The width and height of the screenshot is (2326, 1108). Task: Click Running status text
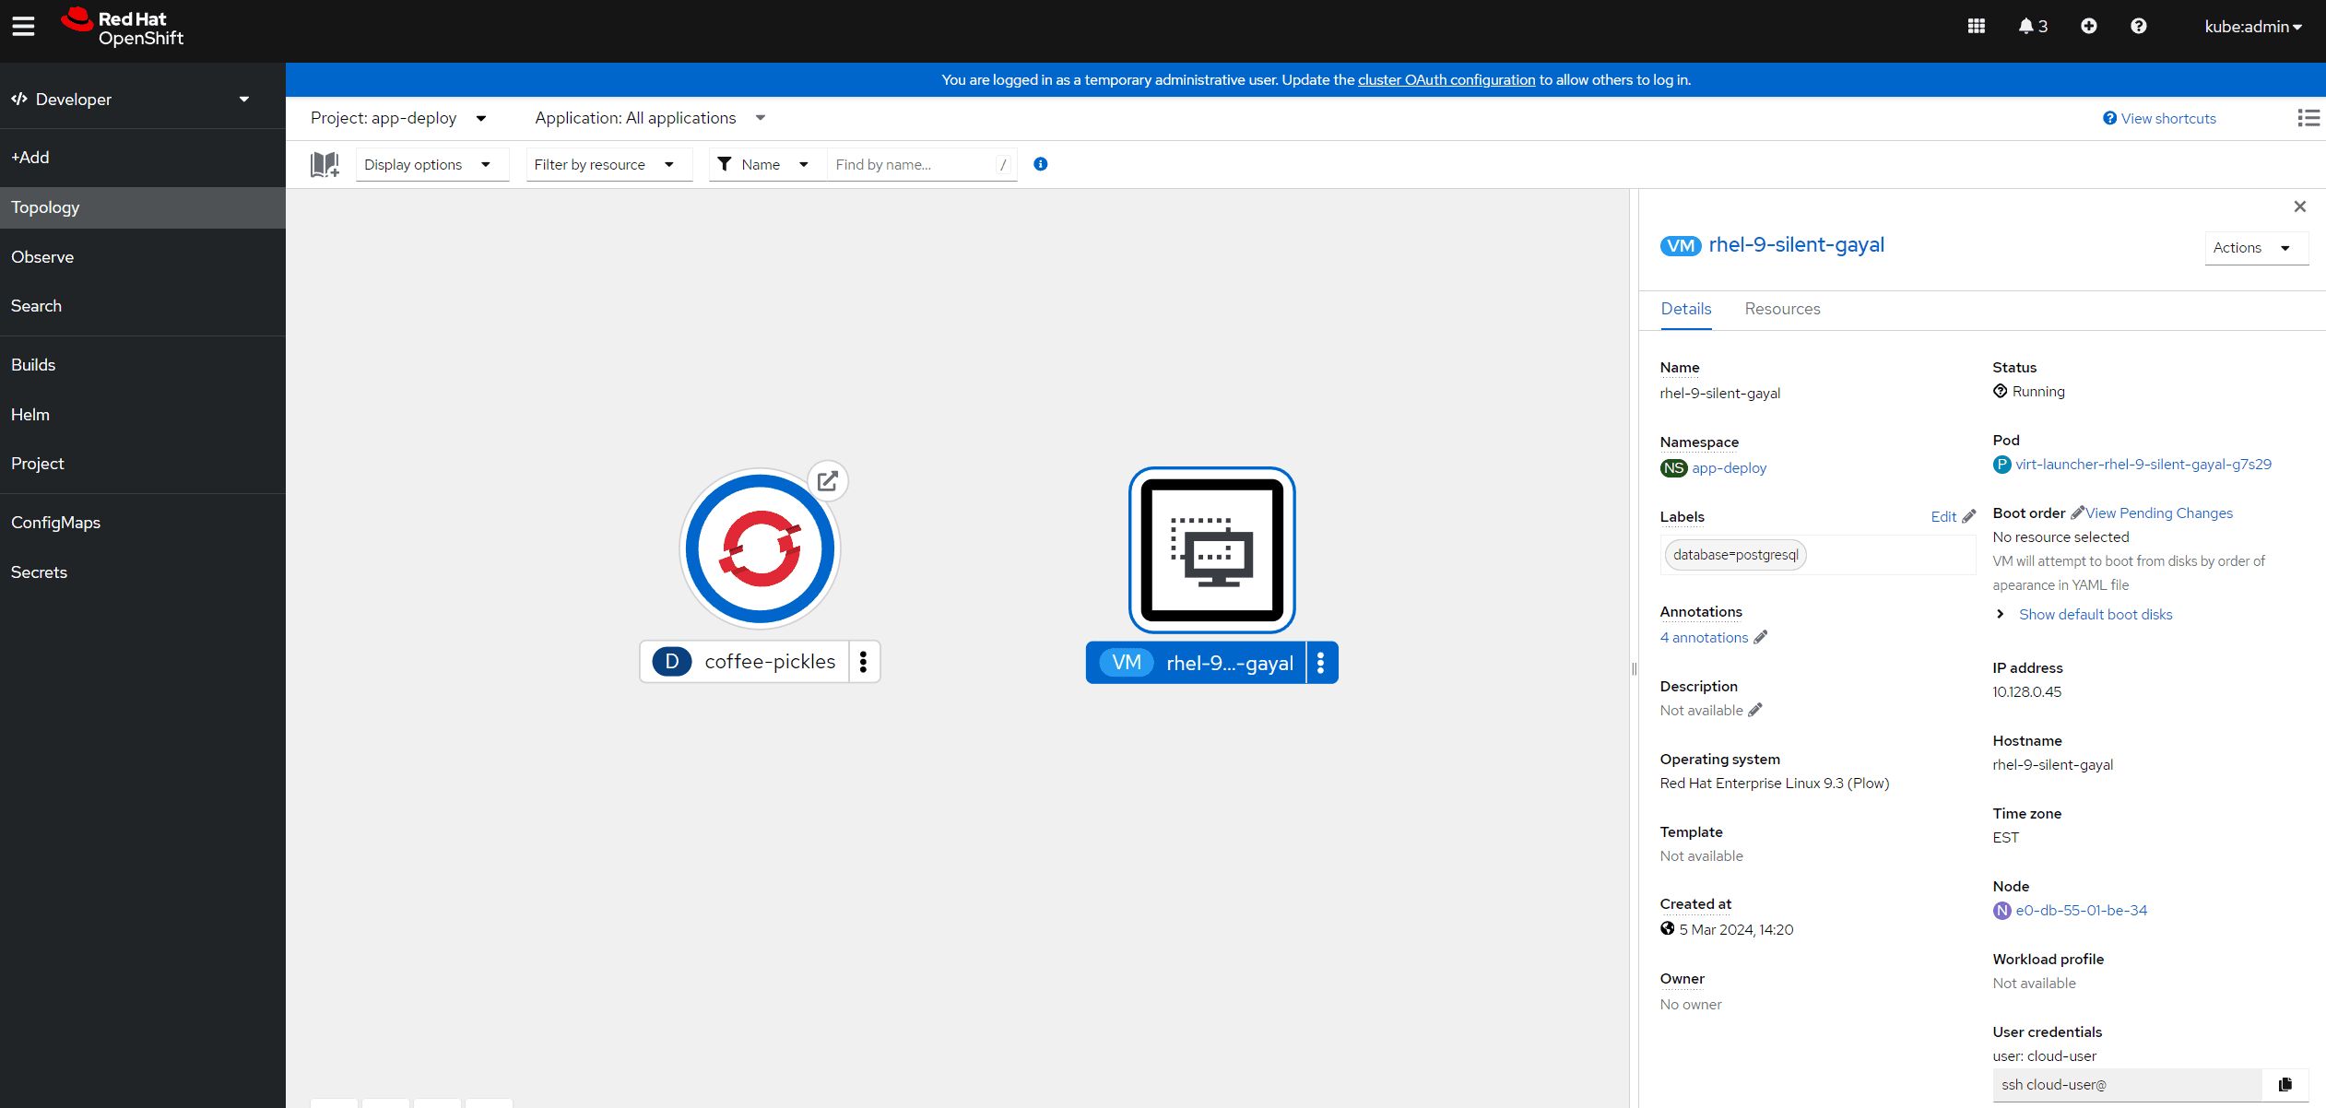2038,392
